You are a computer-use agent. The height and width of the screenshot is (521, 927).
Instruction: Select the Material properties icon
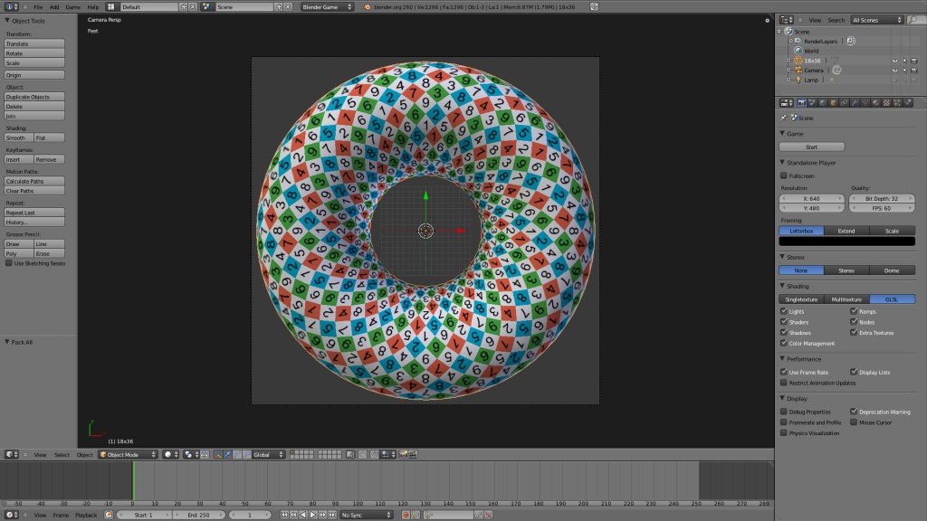click(875, 103)
